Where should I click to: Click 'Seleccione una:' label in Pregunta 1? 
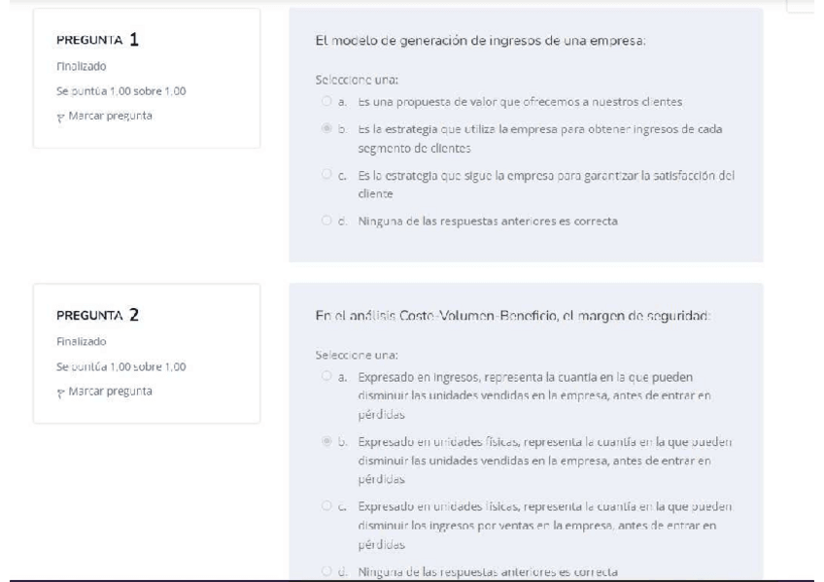pos(357,80)
